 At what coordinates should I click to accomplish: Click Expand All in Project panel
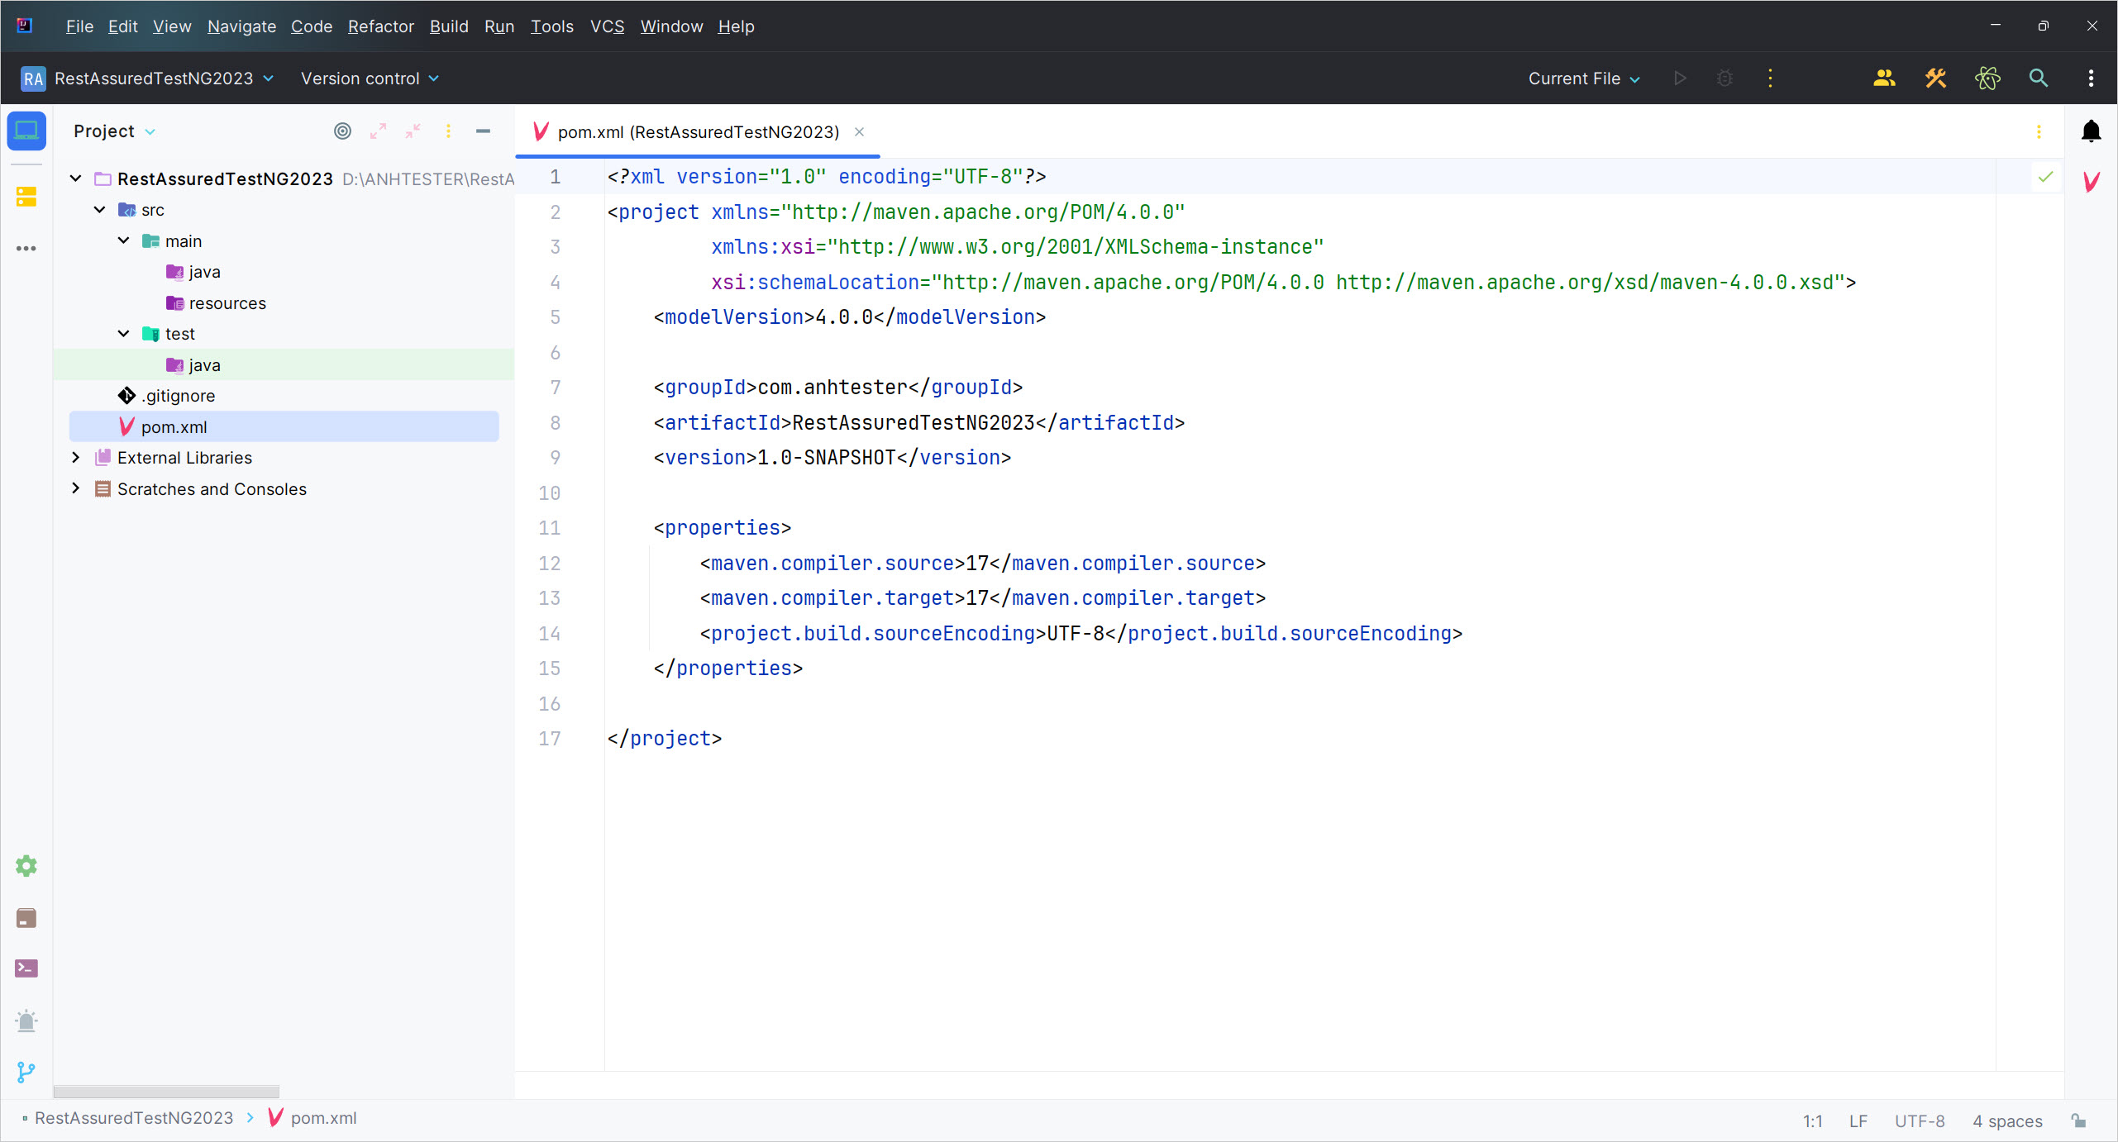tap(378, 131)
